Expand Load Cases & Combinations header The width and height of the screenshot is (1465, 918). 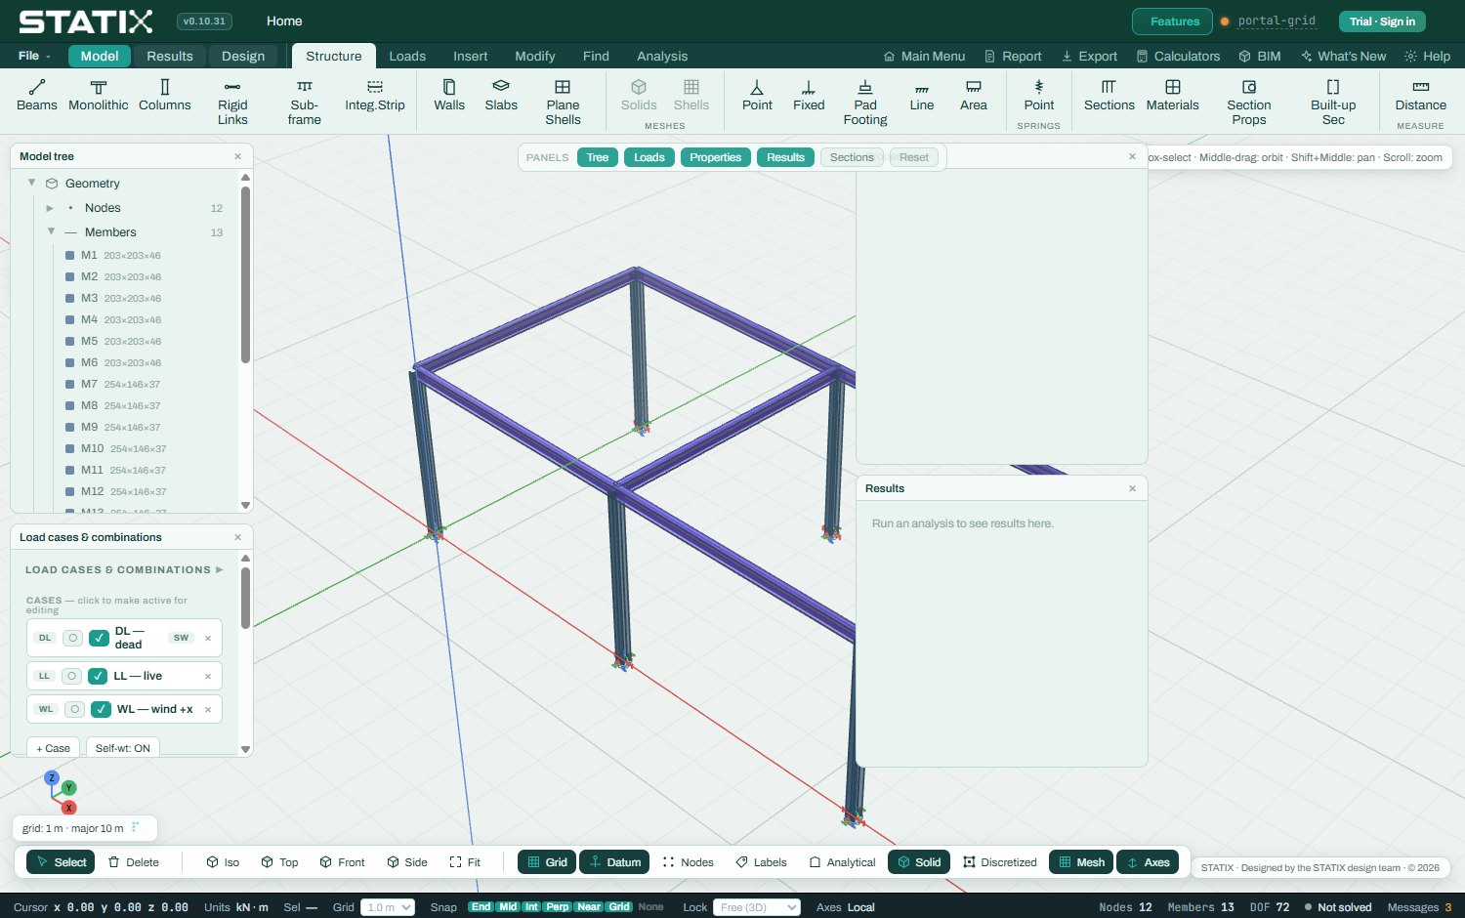click(x=124, y=570)
